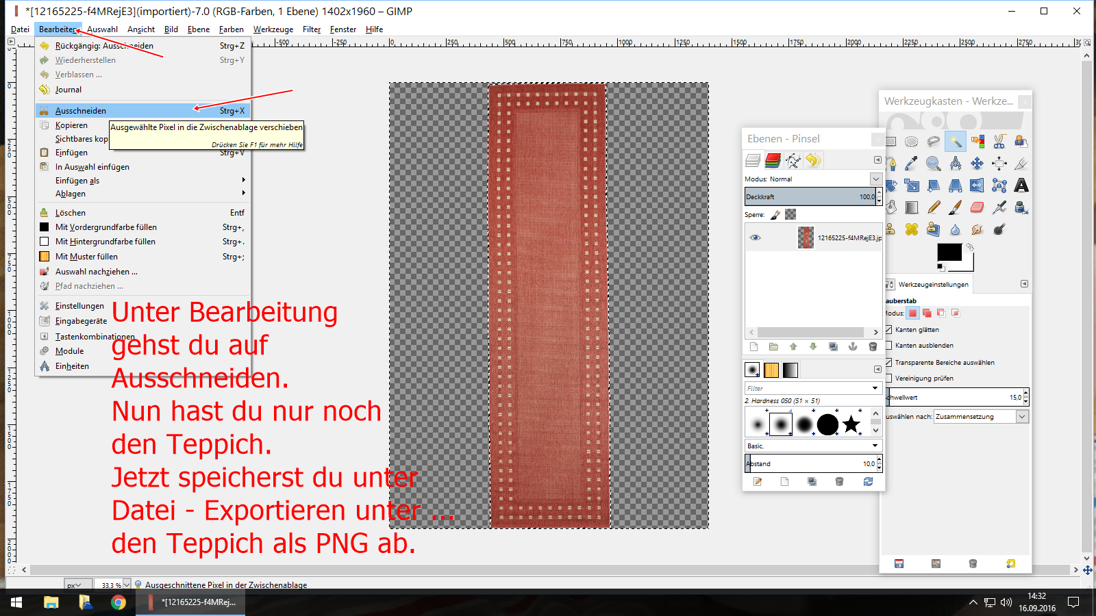Image resolution: width=1096 pixels, height=616 pixels.
Task: Select the star brush in the brush list
Action: click(x=851, y=424)
